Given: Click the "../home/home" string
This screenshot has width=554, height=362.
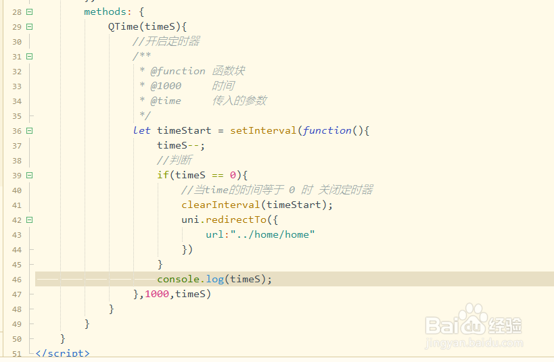Looking at the screenshot, I should [x=273, y=234].
